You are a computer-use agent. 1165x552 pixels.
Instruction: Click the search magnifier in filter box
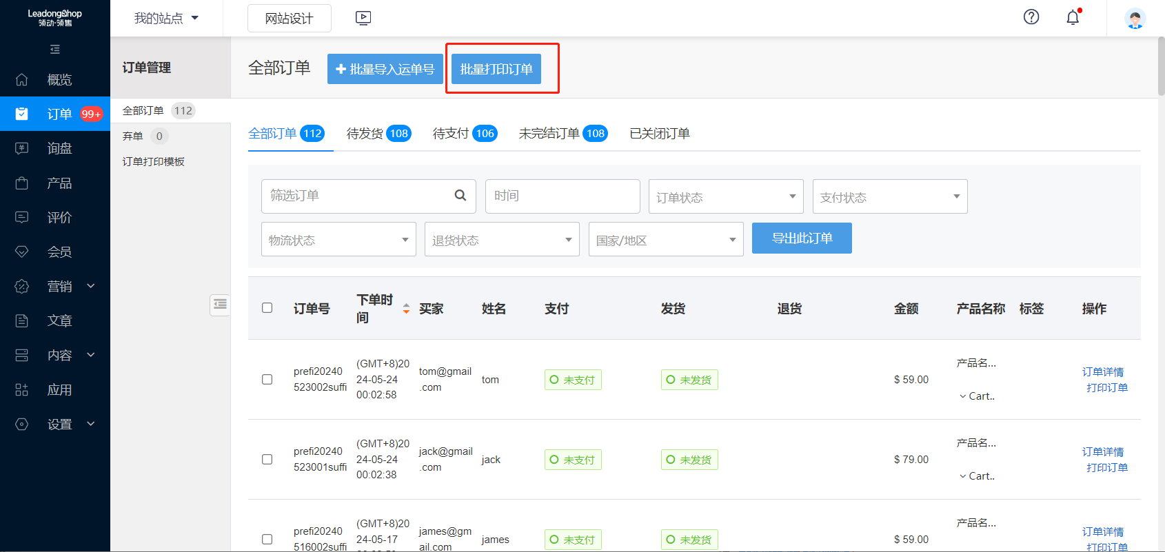coord(460,196)
